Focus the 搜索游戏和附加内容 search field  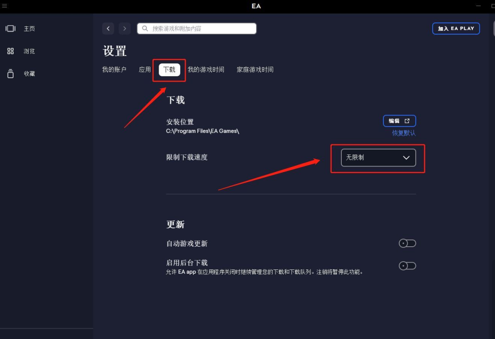pos(197,28)
